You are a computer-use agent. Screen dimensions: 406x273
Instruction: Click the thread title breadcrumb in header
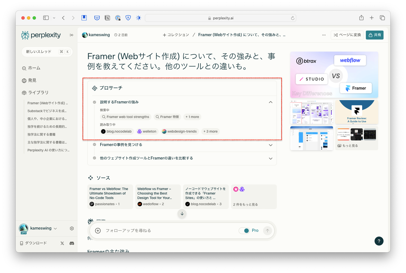242,35
